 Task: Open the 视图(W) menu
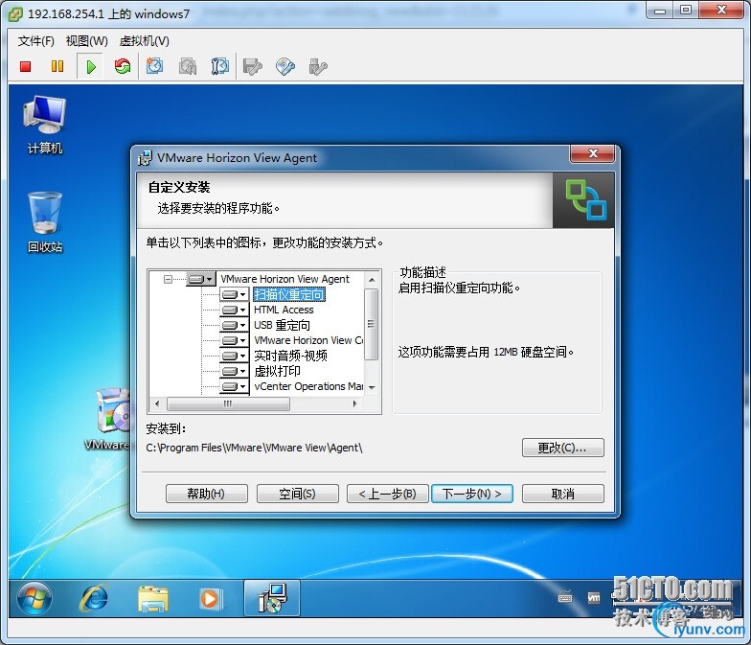click(86, 41)
